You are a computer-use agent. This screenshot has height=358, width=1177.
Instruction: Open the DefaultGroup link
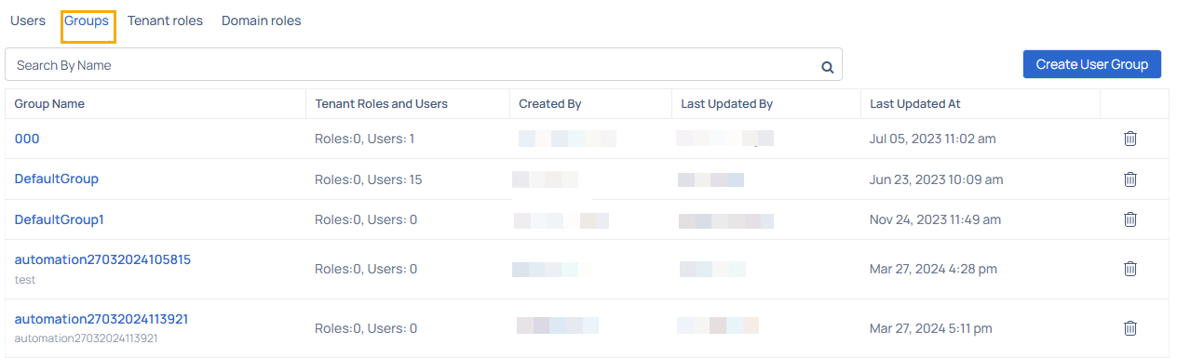coord(57,179)
